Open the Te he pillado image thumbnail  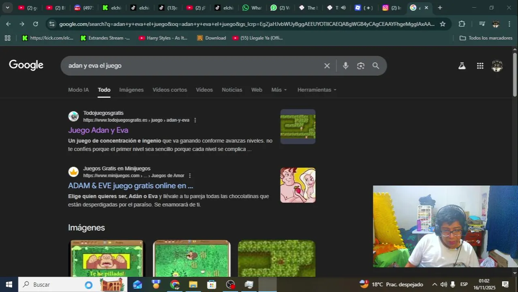(107, 259)
